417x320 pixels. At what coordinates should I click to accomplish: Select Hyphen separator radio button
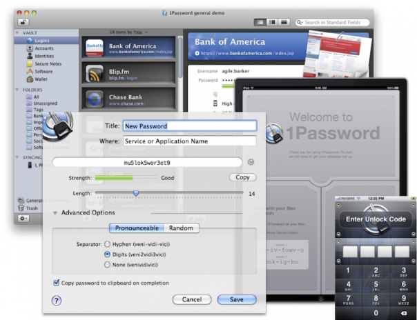(x=107, y=244)
